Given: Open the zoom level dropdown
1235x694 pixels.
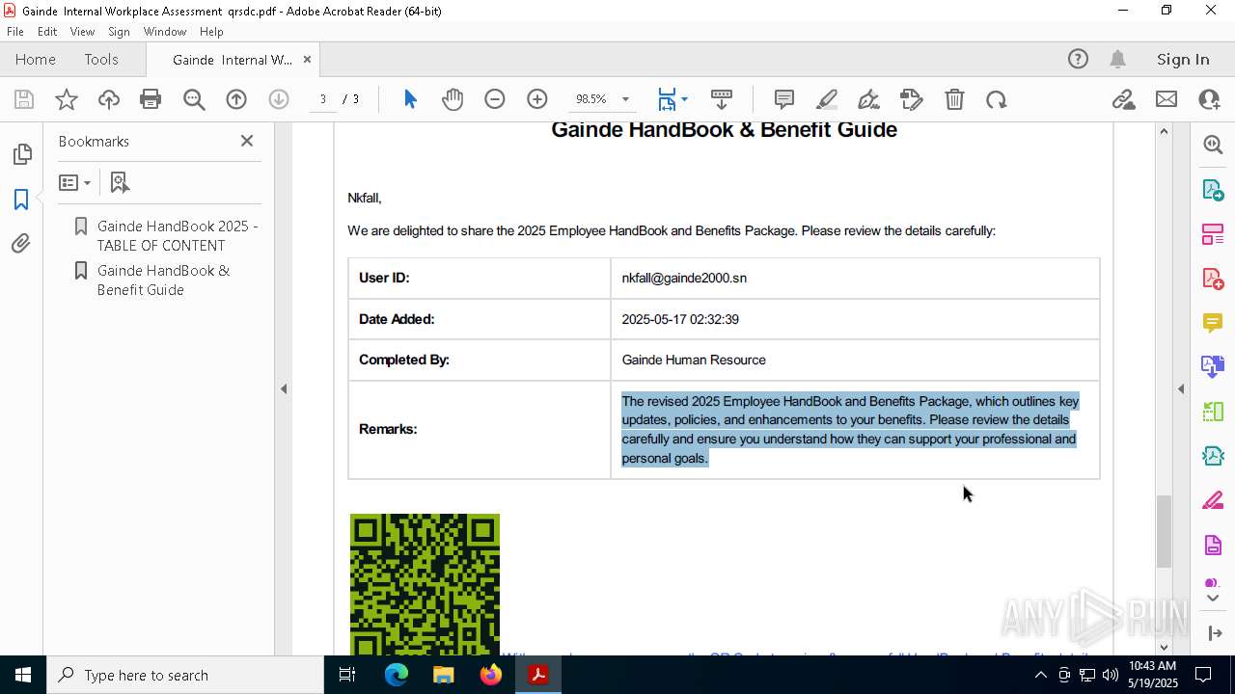Looking at the screenshot, I should coord(625,99).
